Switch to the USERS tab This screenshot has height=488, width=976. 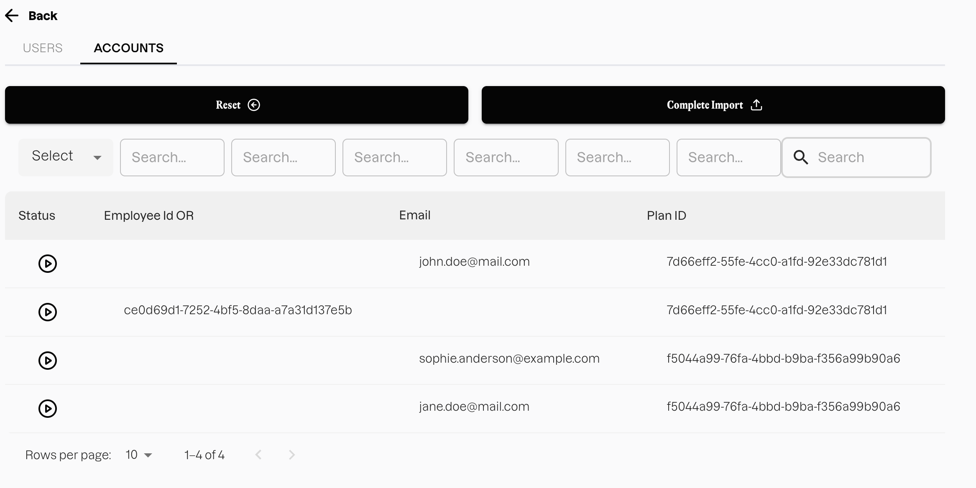[x=43, y=48]
